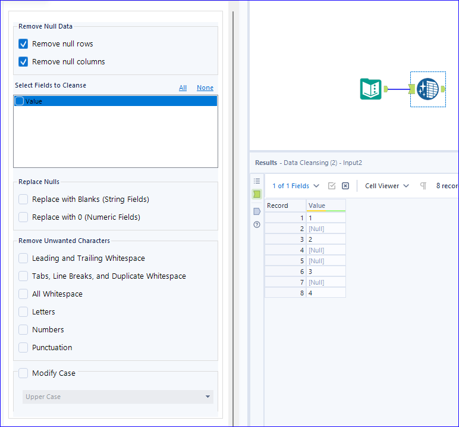Image resolution: width=459 pixels, height=427 pixels.
Task: Check Letters removal option
Action: click(23, 311)
